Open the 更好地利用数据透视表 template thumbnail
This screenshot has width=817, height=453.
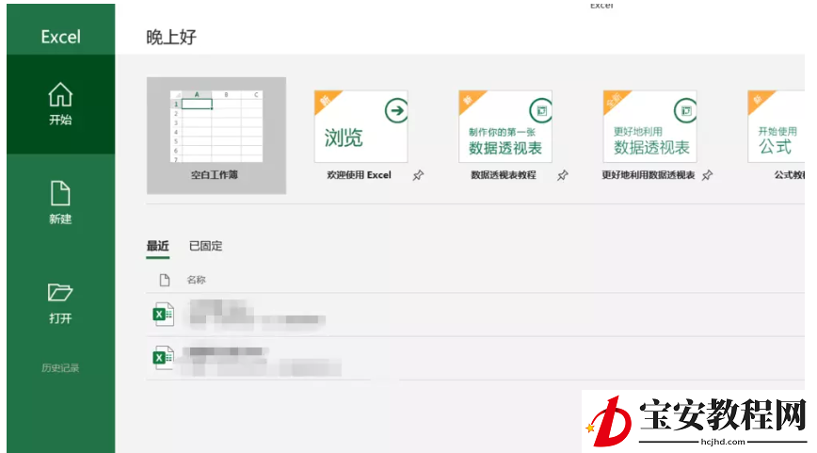(x=649, y=126)
